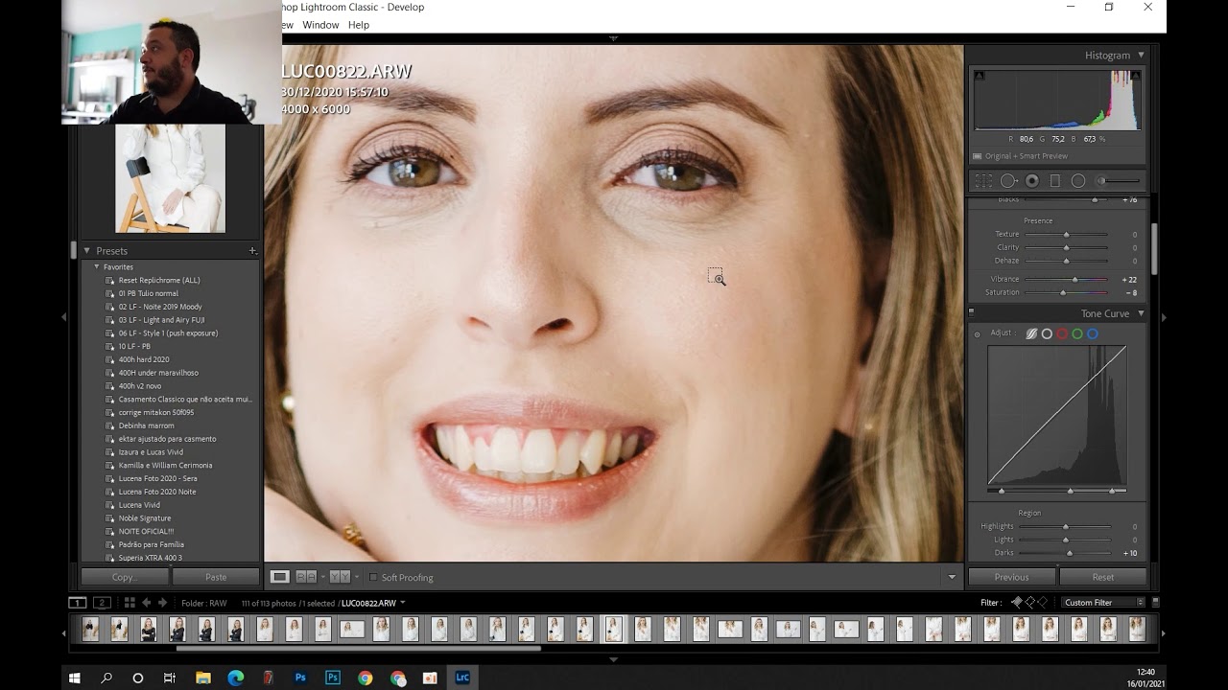Select the Adjustment Brush tool

point(1119,180)
